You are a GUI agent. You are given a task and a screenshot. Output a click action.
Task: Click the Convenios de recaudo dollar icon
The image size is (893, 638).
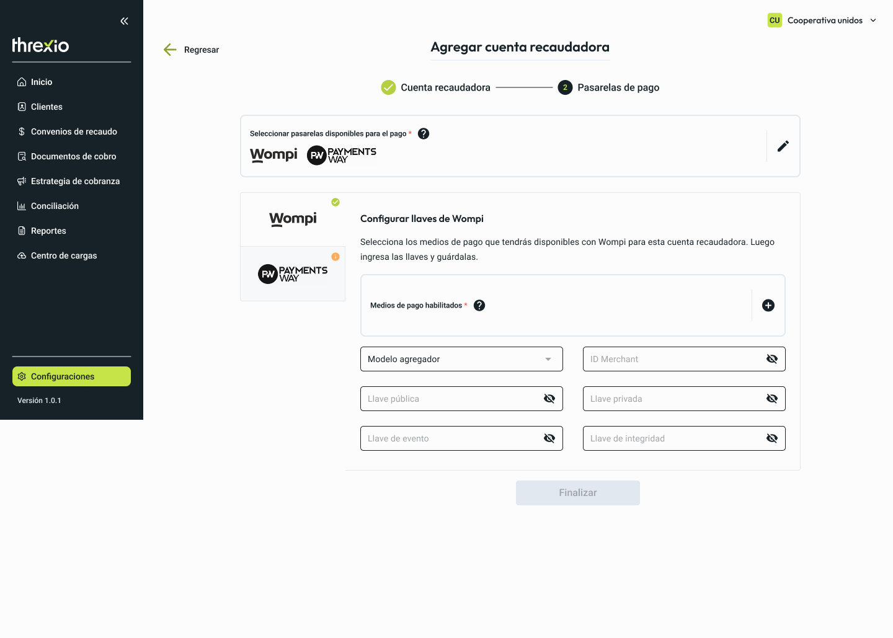[x=22, y=131]
